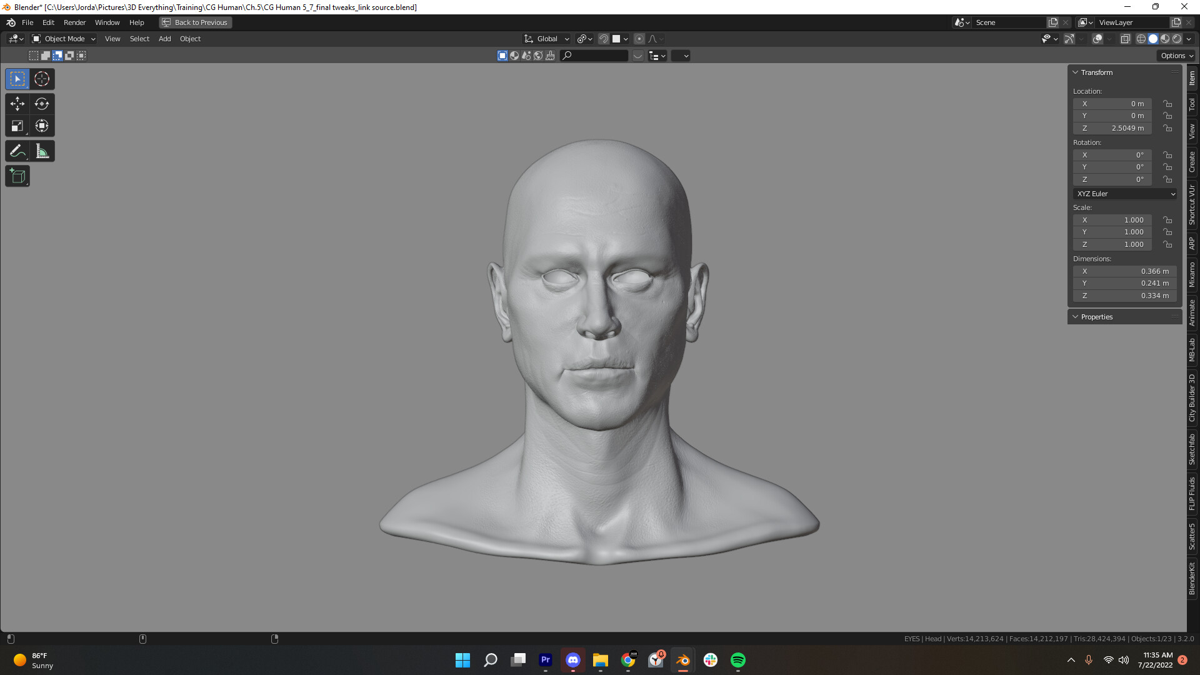The width and height of the screenshot is (1200, 675).
Task: Select the Rotate tool
Action: [x=42, y=104]
